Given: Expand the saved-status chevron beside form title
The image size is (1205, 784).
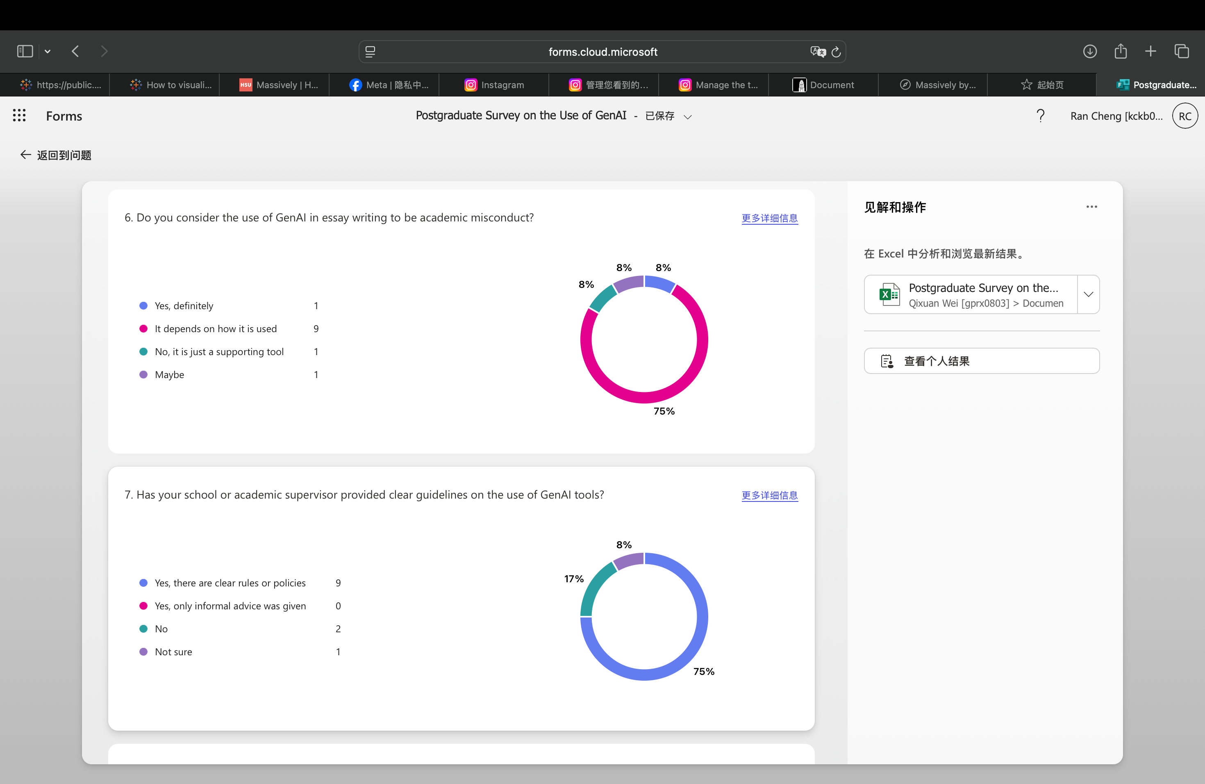Looking at the screenshot, I should tap(688, 117).
